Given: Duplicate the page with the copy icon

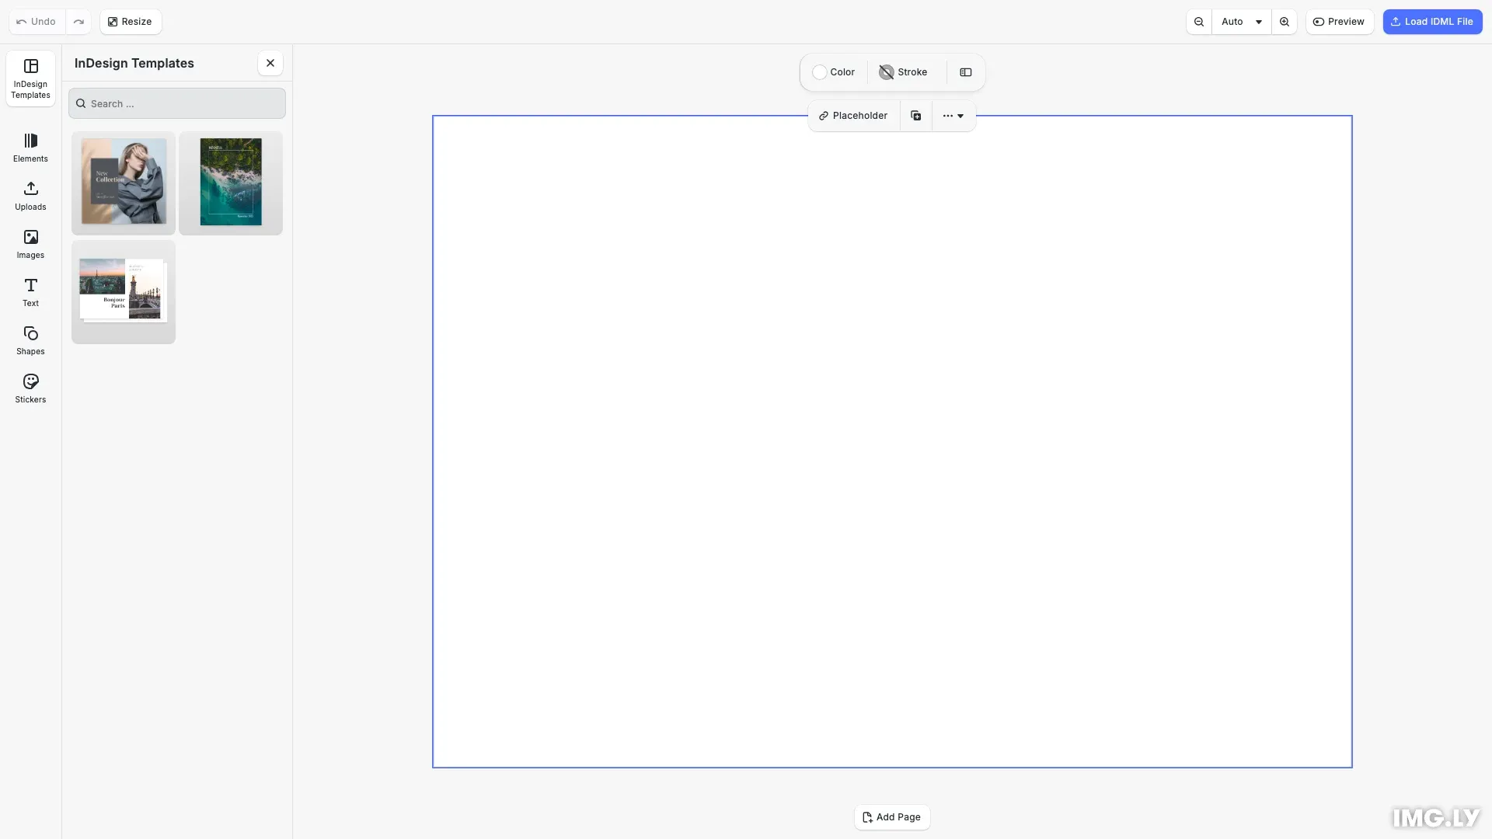Looking at the screenshot, I should [x=916, y=116].
